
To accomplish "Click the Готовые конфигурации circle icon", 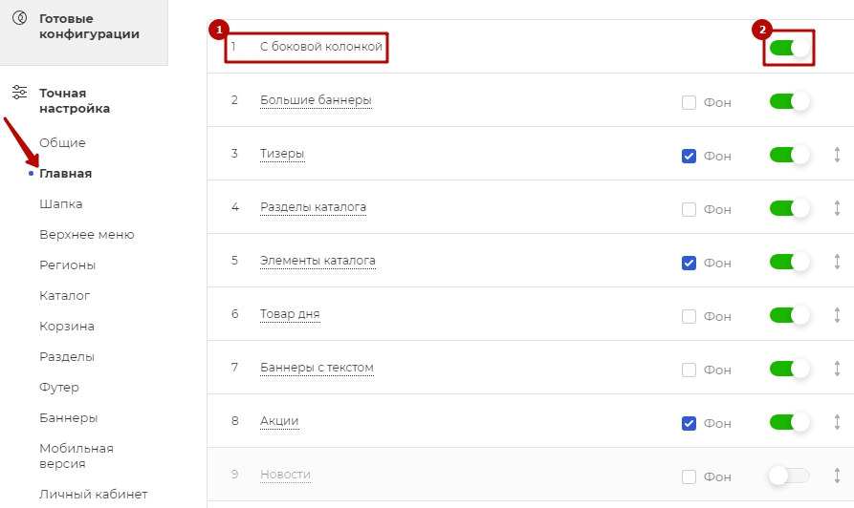I will point(20,18).
